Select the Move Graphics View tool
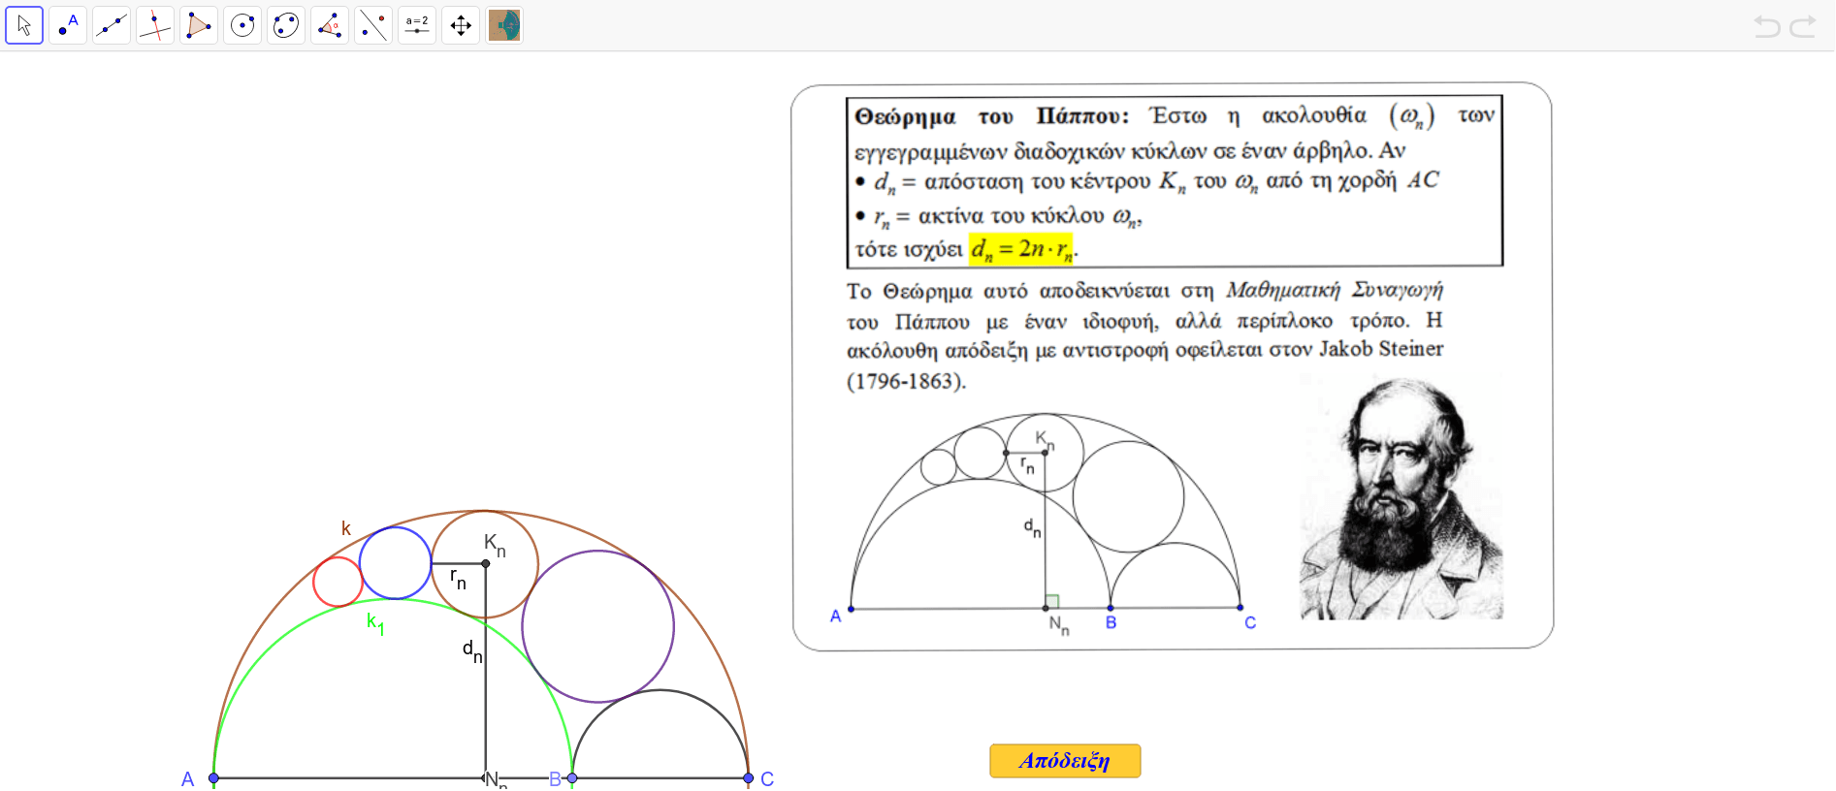The height and width of the screenshot is (791, 1836). [461, 25]
